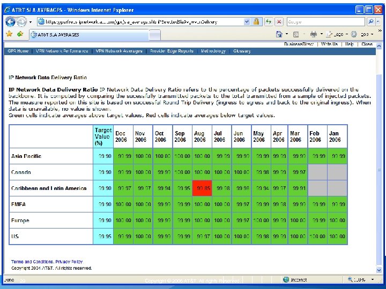Image resolution: width=386 pixels, height=289 pixels.
Task: Click the Canada row label
Action: 21,172
